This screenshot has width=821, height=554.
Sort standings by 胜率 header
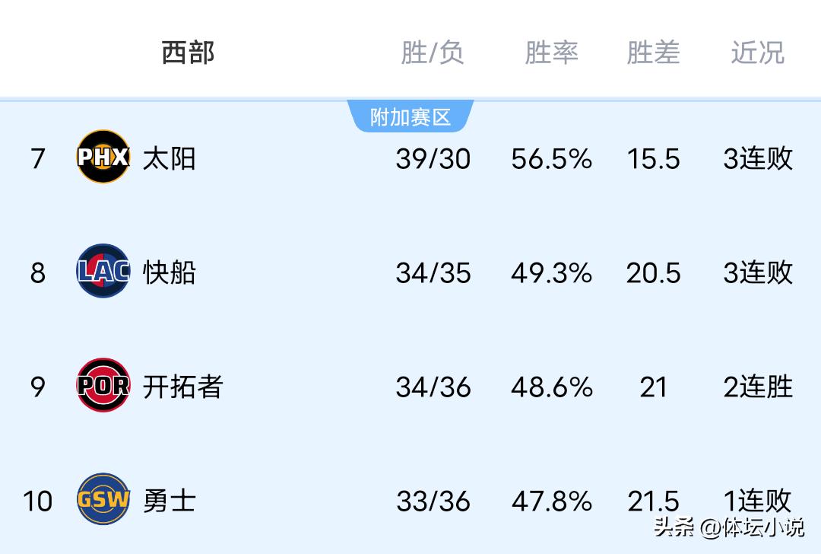tap(551, 53)
